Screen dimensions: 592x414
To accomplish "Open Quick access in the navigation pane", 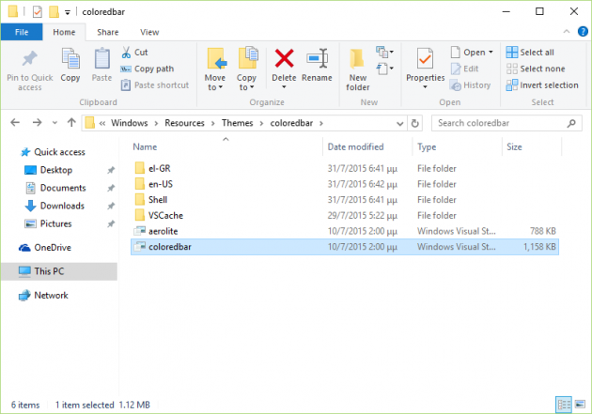I will point(53,152).
